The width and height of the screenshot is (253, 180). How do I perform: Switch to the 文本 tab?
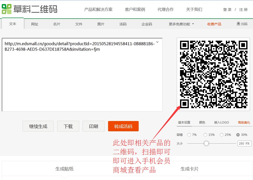tap(13, 24)
